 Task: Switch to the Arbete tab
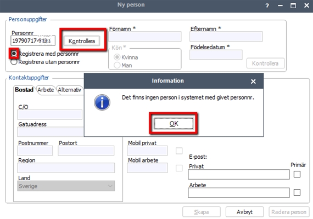pyautogui.click(x=46, y=90)
